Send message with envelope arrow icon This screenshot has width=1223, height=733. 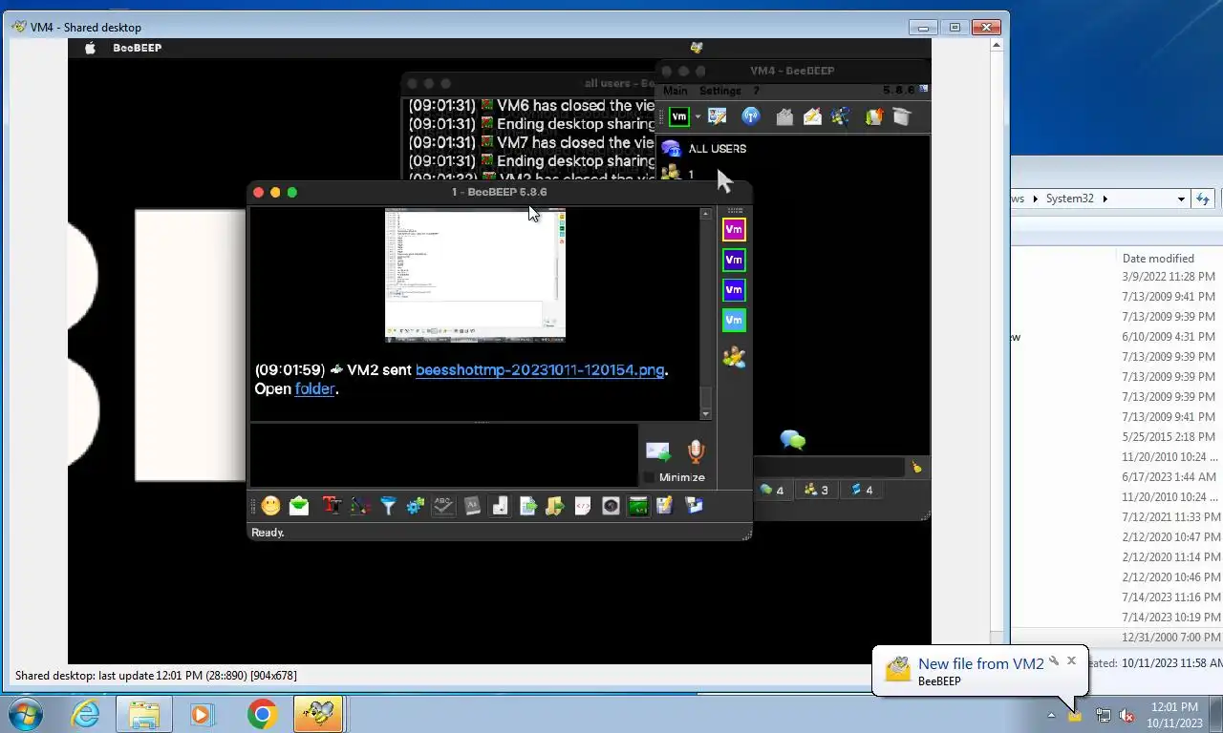(x=658, y=451)
